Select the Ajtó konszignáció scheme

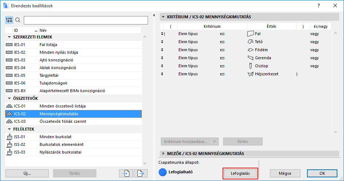click(x=74, y=60)
